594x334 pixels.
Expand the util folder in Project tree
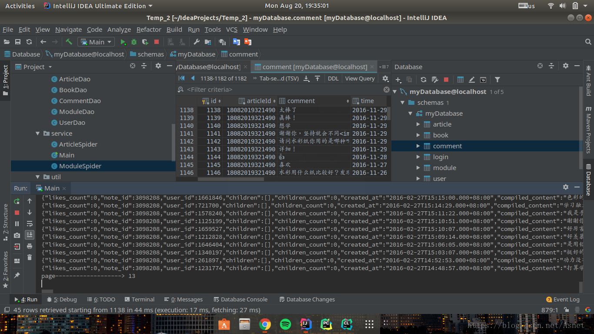pyautogui.click(x=38, y=177)
